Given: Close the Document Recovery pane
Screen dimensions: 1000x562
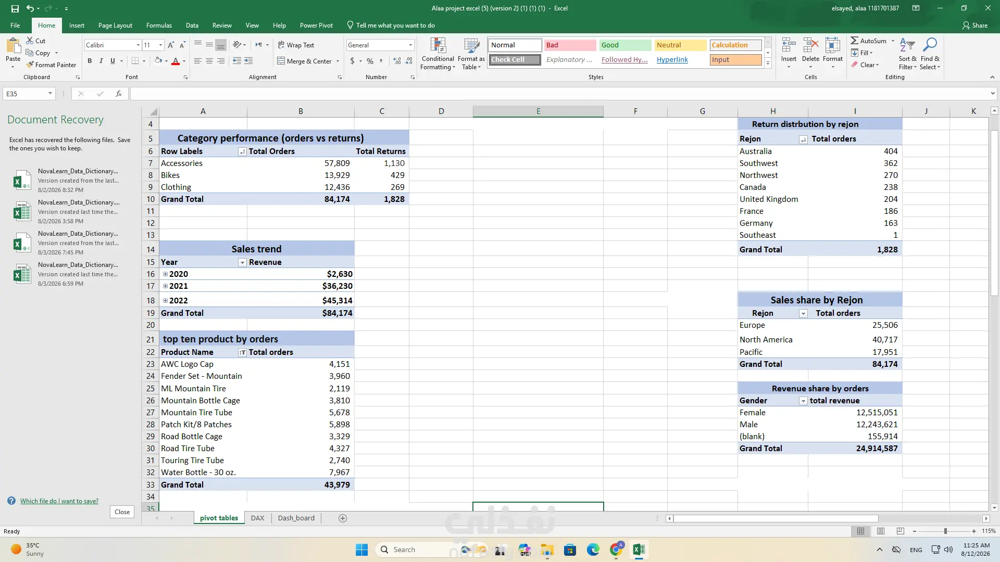Looking at the screenshot, I should (x=122, y=512).
